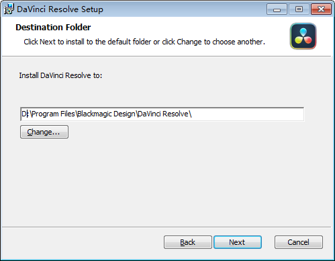Proceed with the Next button

click(x=238, y=242)
